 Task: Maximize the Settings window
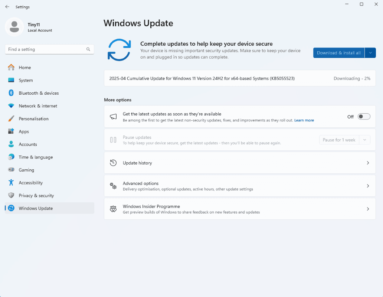361,4
